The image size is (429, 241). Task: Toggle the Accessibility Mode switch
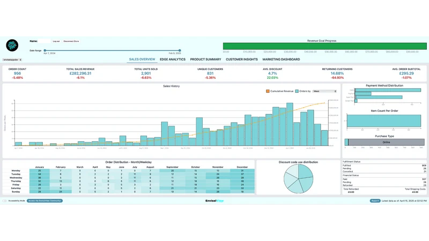(x=5, y=201)
